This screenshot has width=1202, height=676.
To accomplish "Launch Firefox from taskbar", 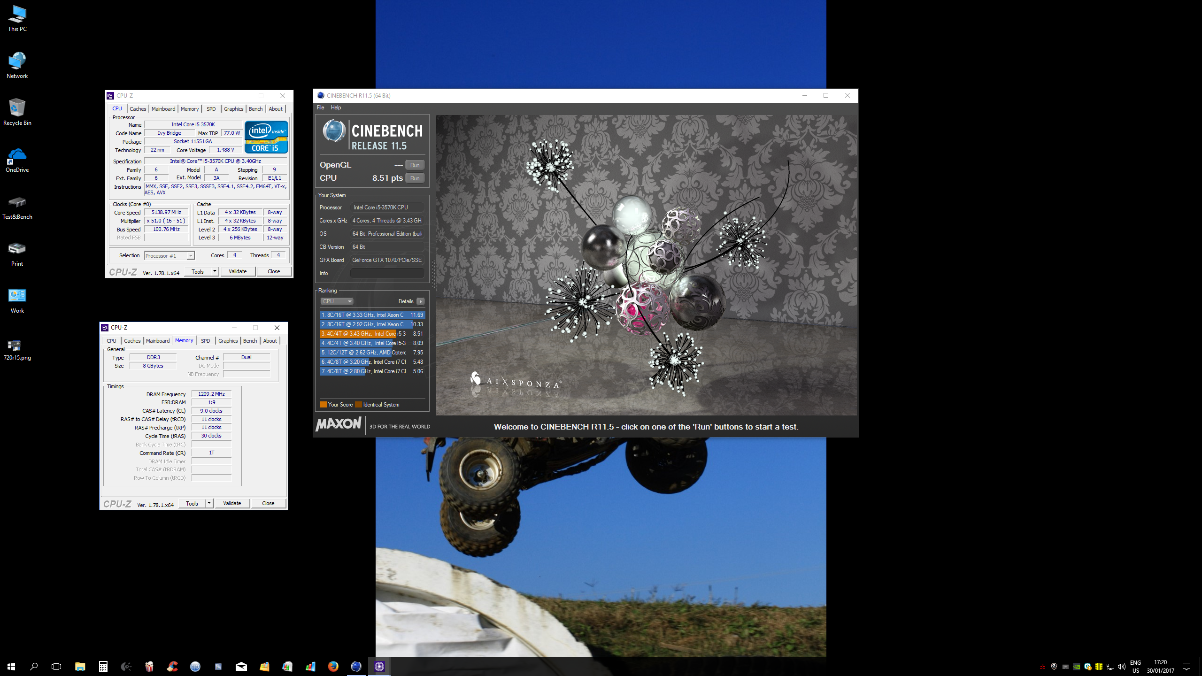I will (x=333, y=666).
